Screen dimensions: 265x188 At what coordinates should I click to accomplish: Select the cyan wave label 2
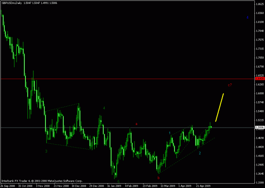(x=200, y=153)
